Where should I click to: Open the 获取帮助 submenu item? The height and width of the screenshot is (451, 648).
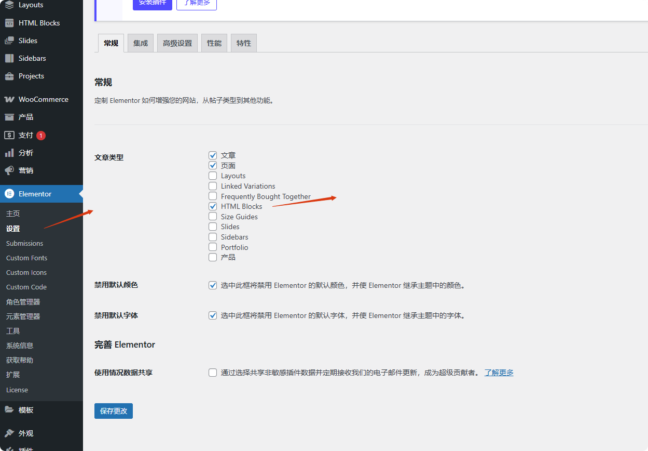click(20, 360)
